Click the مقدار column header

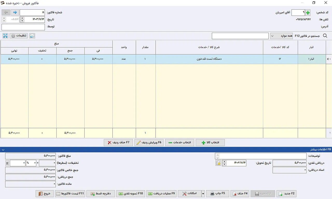(146, 47)
